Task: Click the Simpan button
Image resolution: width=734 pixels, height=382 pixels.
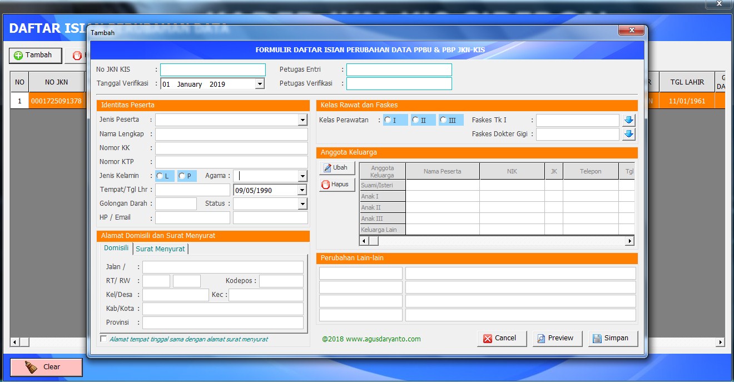Action: 613,338
